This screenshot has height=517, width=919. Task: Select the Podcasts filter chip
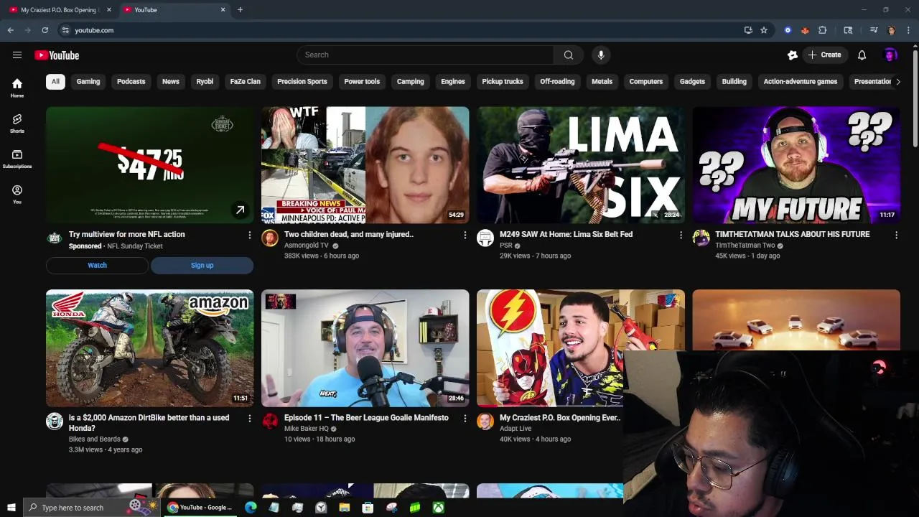[x=131, y=82]
